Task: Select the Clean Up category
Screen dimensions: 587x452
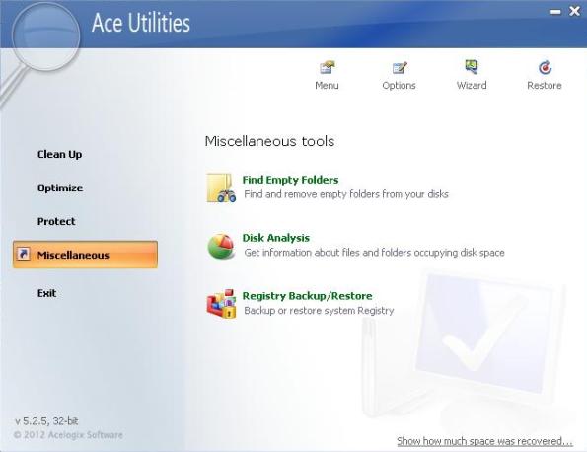Action: coord(59,154)
